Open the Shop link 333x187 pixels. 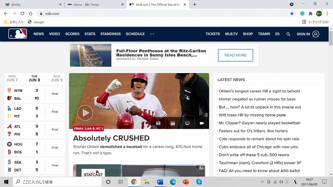(248, 34)
